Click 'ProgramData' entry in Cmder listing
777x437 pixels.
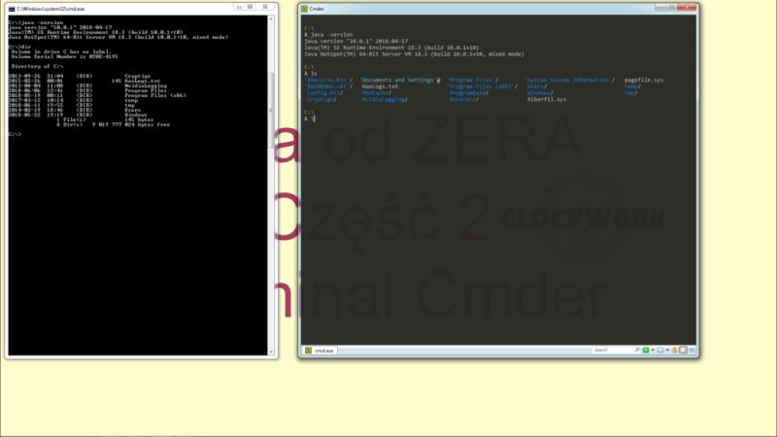tap(469, 92)
